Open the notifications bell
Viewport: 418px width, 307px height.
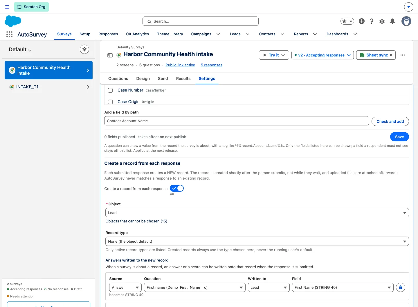click(x=392, y=21)
